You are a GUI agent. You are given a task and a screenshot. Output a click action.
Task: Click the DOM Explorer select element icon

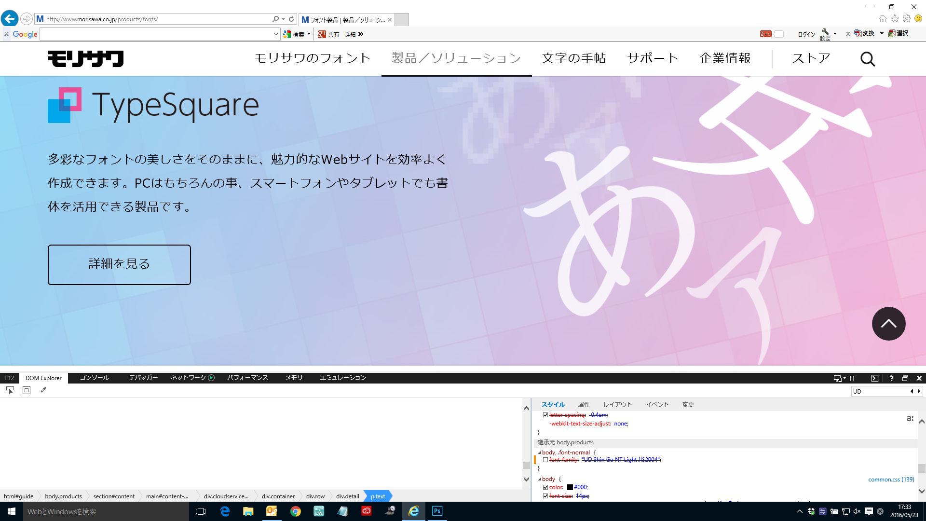click(x=10, y=390)
